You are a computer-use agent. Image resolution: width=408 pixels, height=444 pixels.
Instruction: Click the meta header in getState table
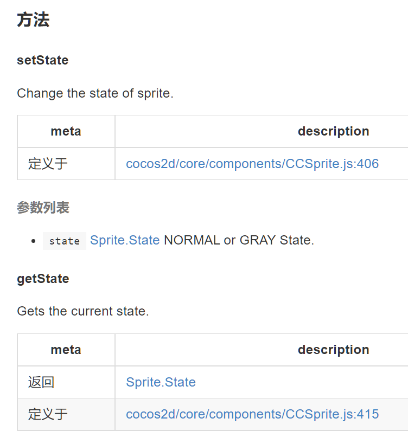[x=66, y=350]
